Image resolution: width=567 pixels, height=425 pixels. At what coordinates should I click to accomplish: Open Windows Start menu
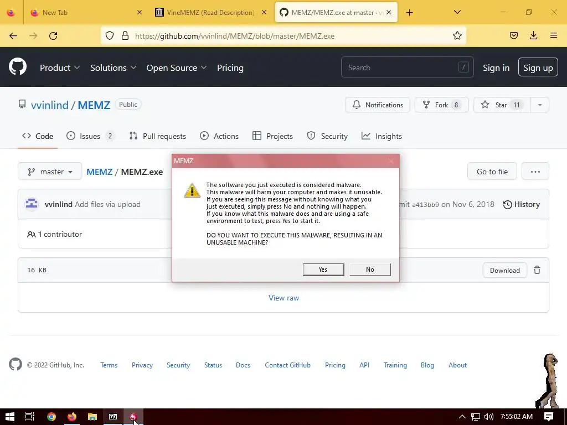pyautogui.click(x=10, y=417)
